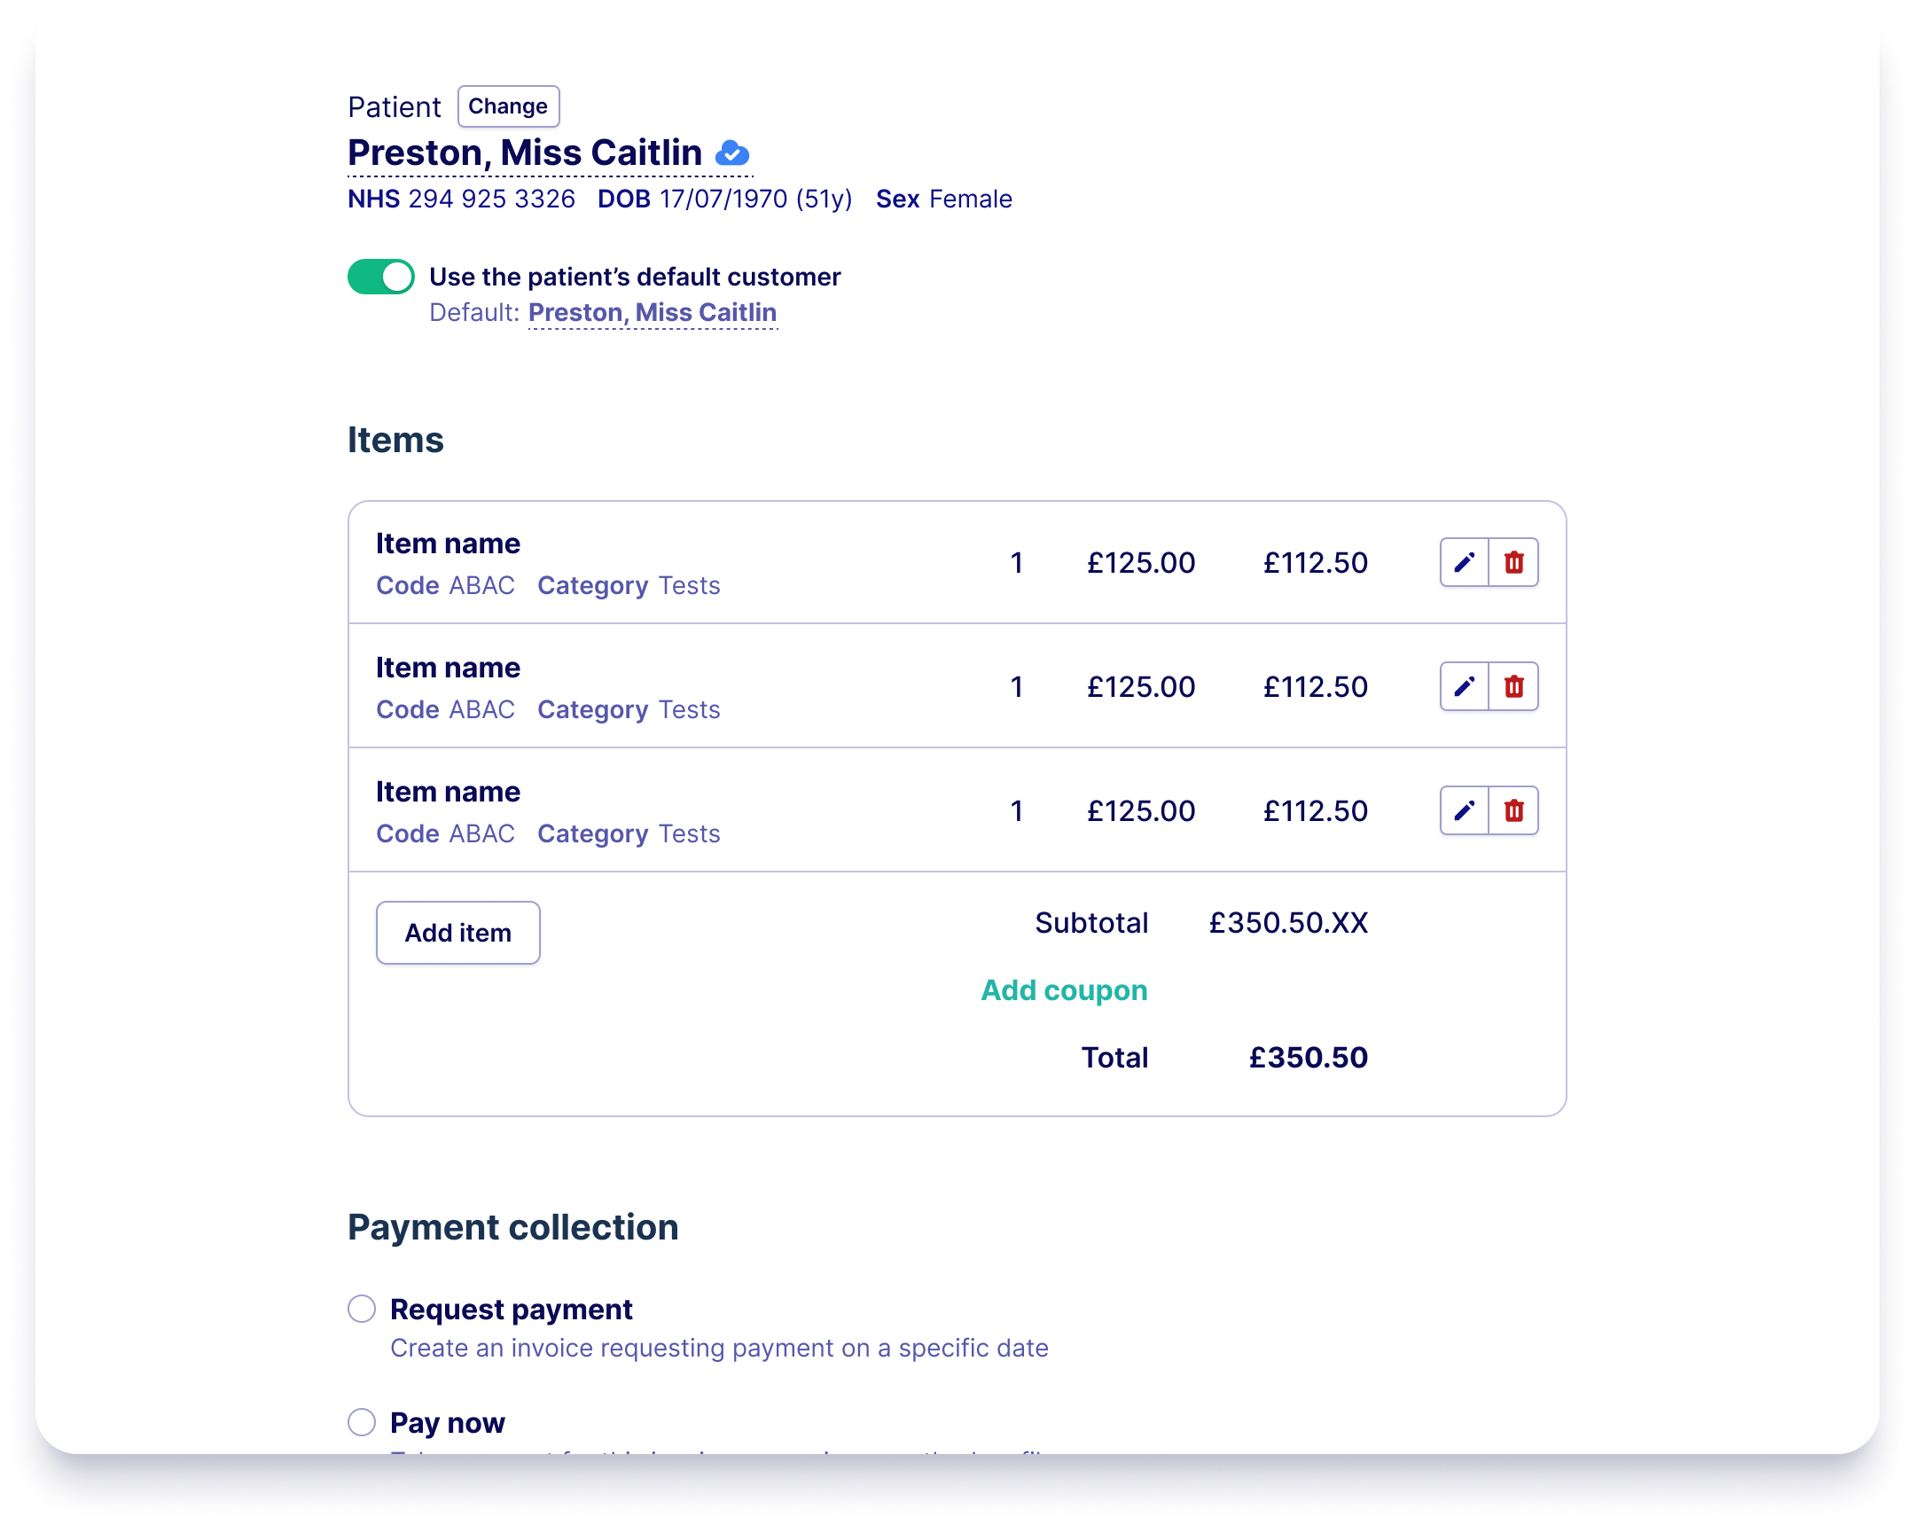Click the Add item button
The width and height of the screenshot is (1915, 1525).
click(x=457, y=932)
